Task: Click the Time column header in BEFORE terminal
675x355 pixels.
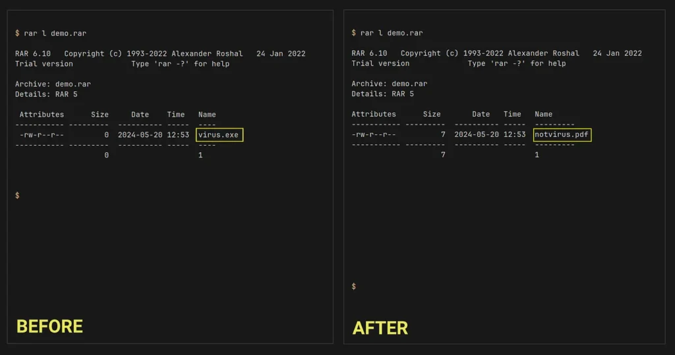Action: 175,115
